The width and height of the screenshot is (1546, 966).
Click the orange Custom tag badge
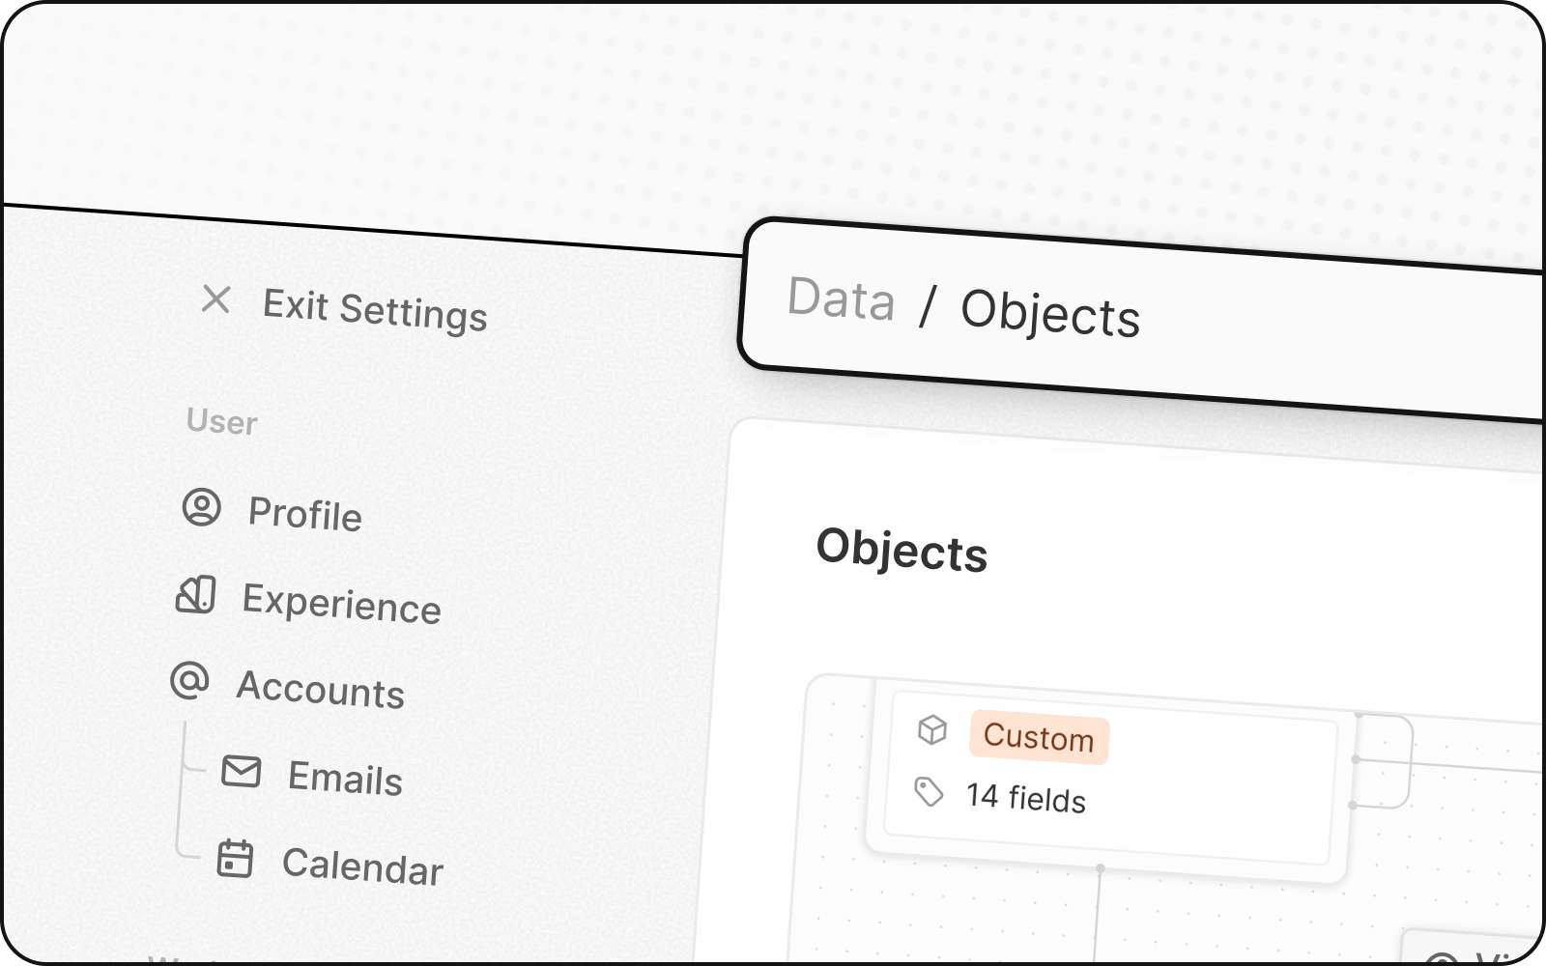coord(1039,739)
